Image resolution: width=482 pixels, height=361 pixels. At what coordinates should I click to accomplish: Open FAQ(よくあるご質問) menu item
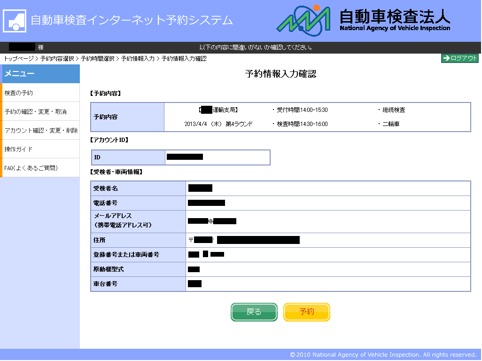click(40, 168)
